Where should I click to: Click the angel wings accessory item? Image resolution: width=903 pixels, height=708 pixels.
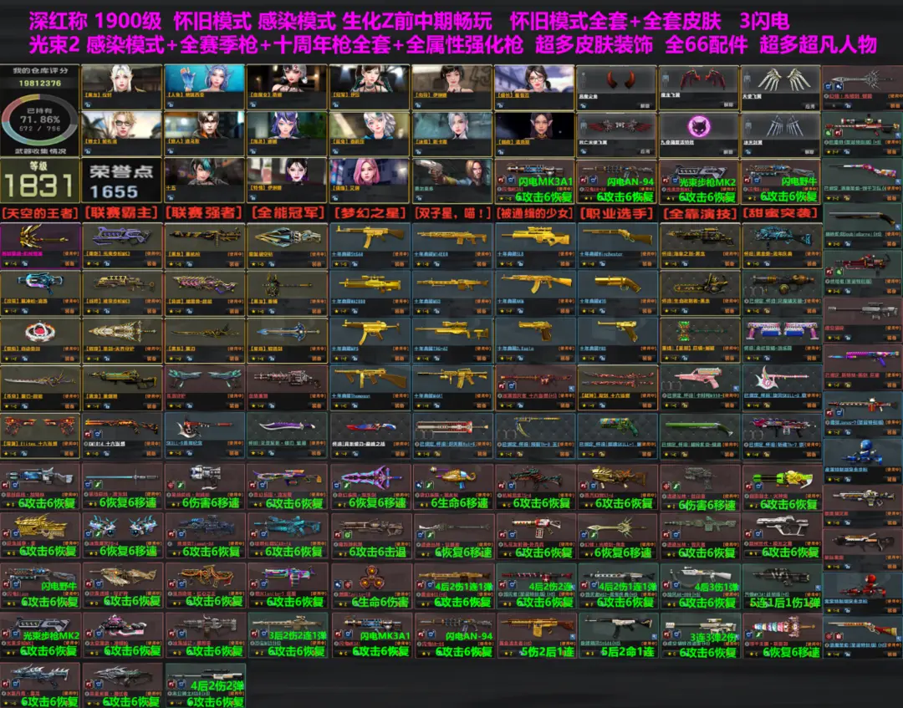click(780, 86)
